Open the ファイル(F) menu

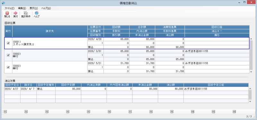tap(10, 8)
